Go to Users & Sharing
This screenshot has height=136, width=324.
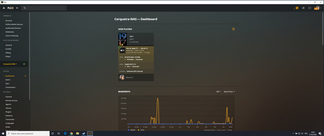point(12,36)
